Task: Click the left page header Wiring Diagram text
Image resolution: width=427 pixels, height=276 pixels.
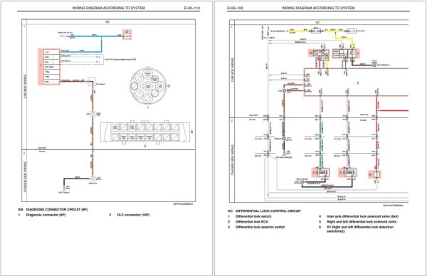Action: pyautogui.click(x=108, y=8)
